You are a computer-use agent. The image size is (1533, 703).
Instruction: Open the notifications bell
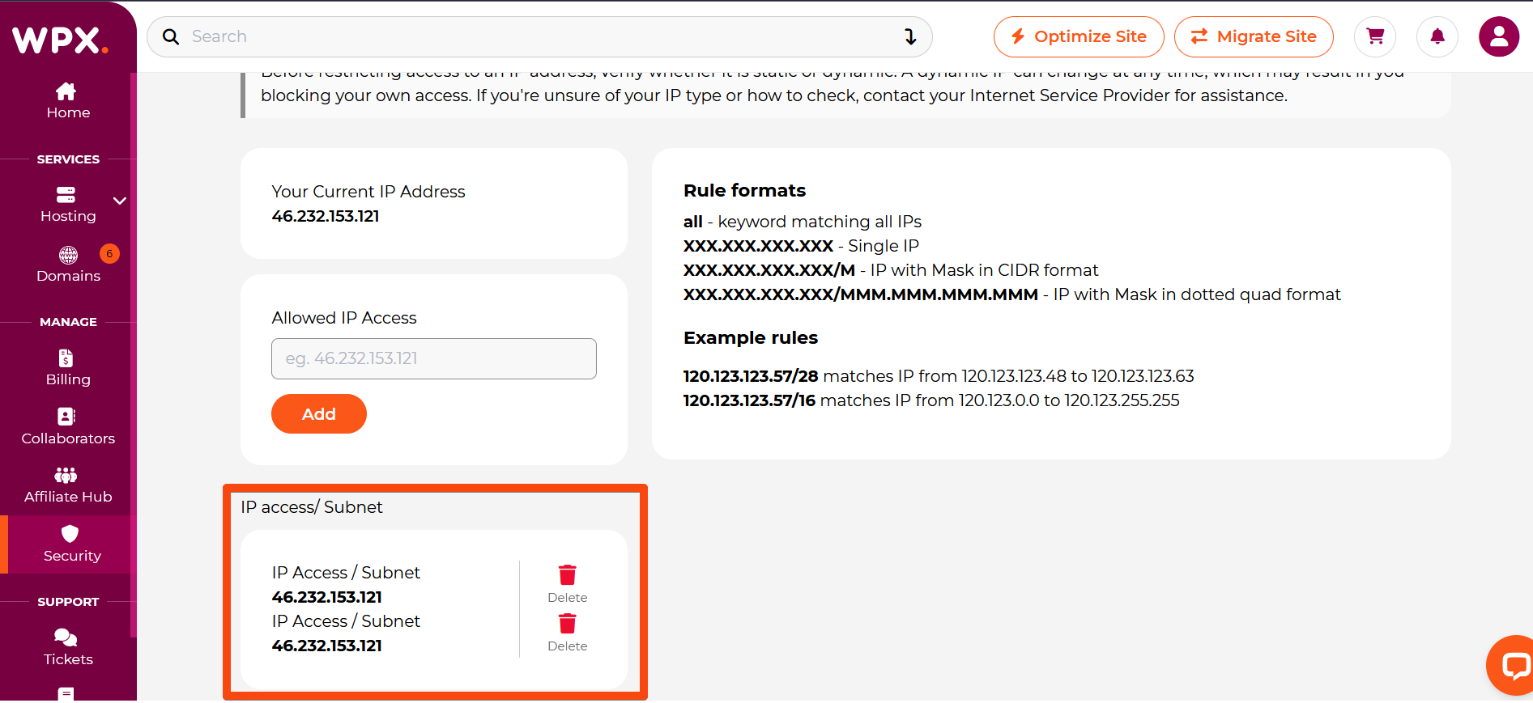coord(1437,36)
